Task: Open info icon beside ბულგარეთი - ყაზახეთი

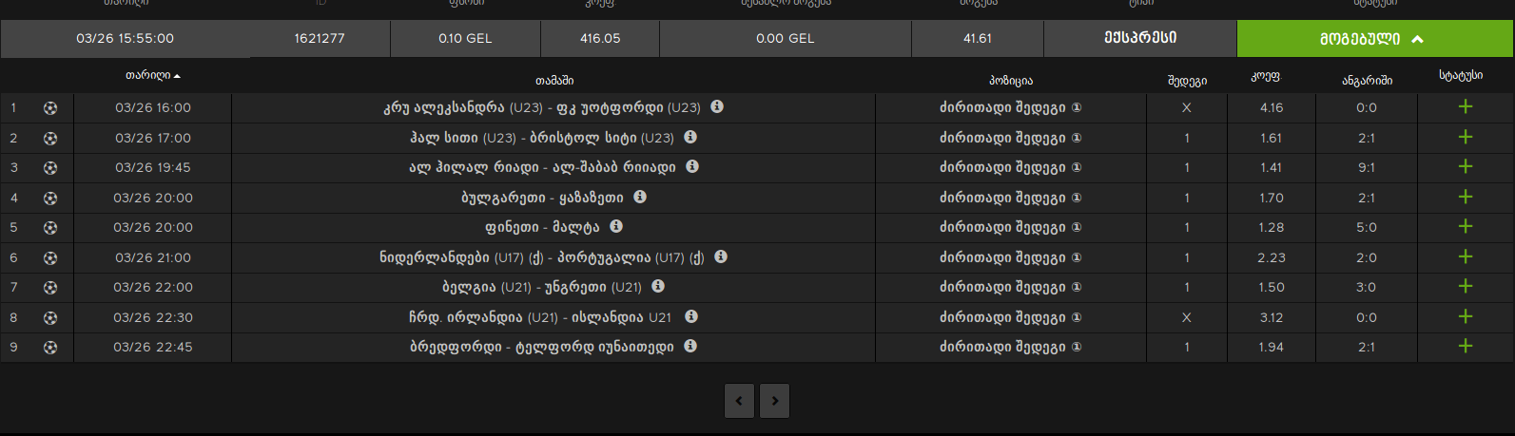Action: tap(640, 198)
